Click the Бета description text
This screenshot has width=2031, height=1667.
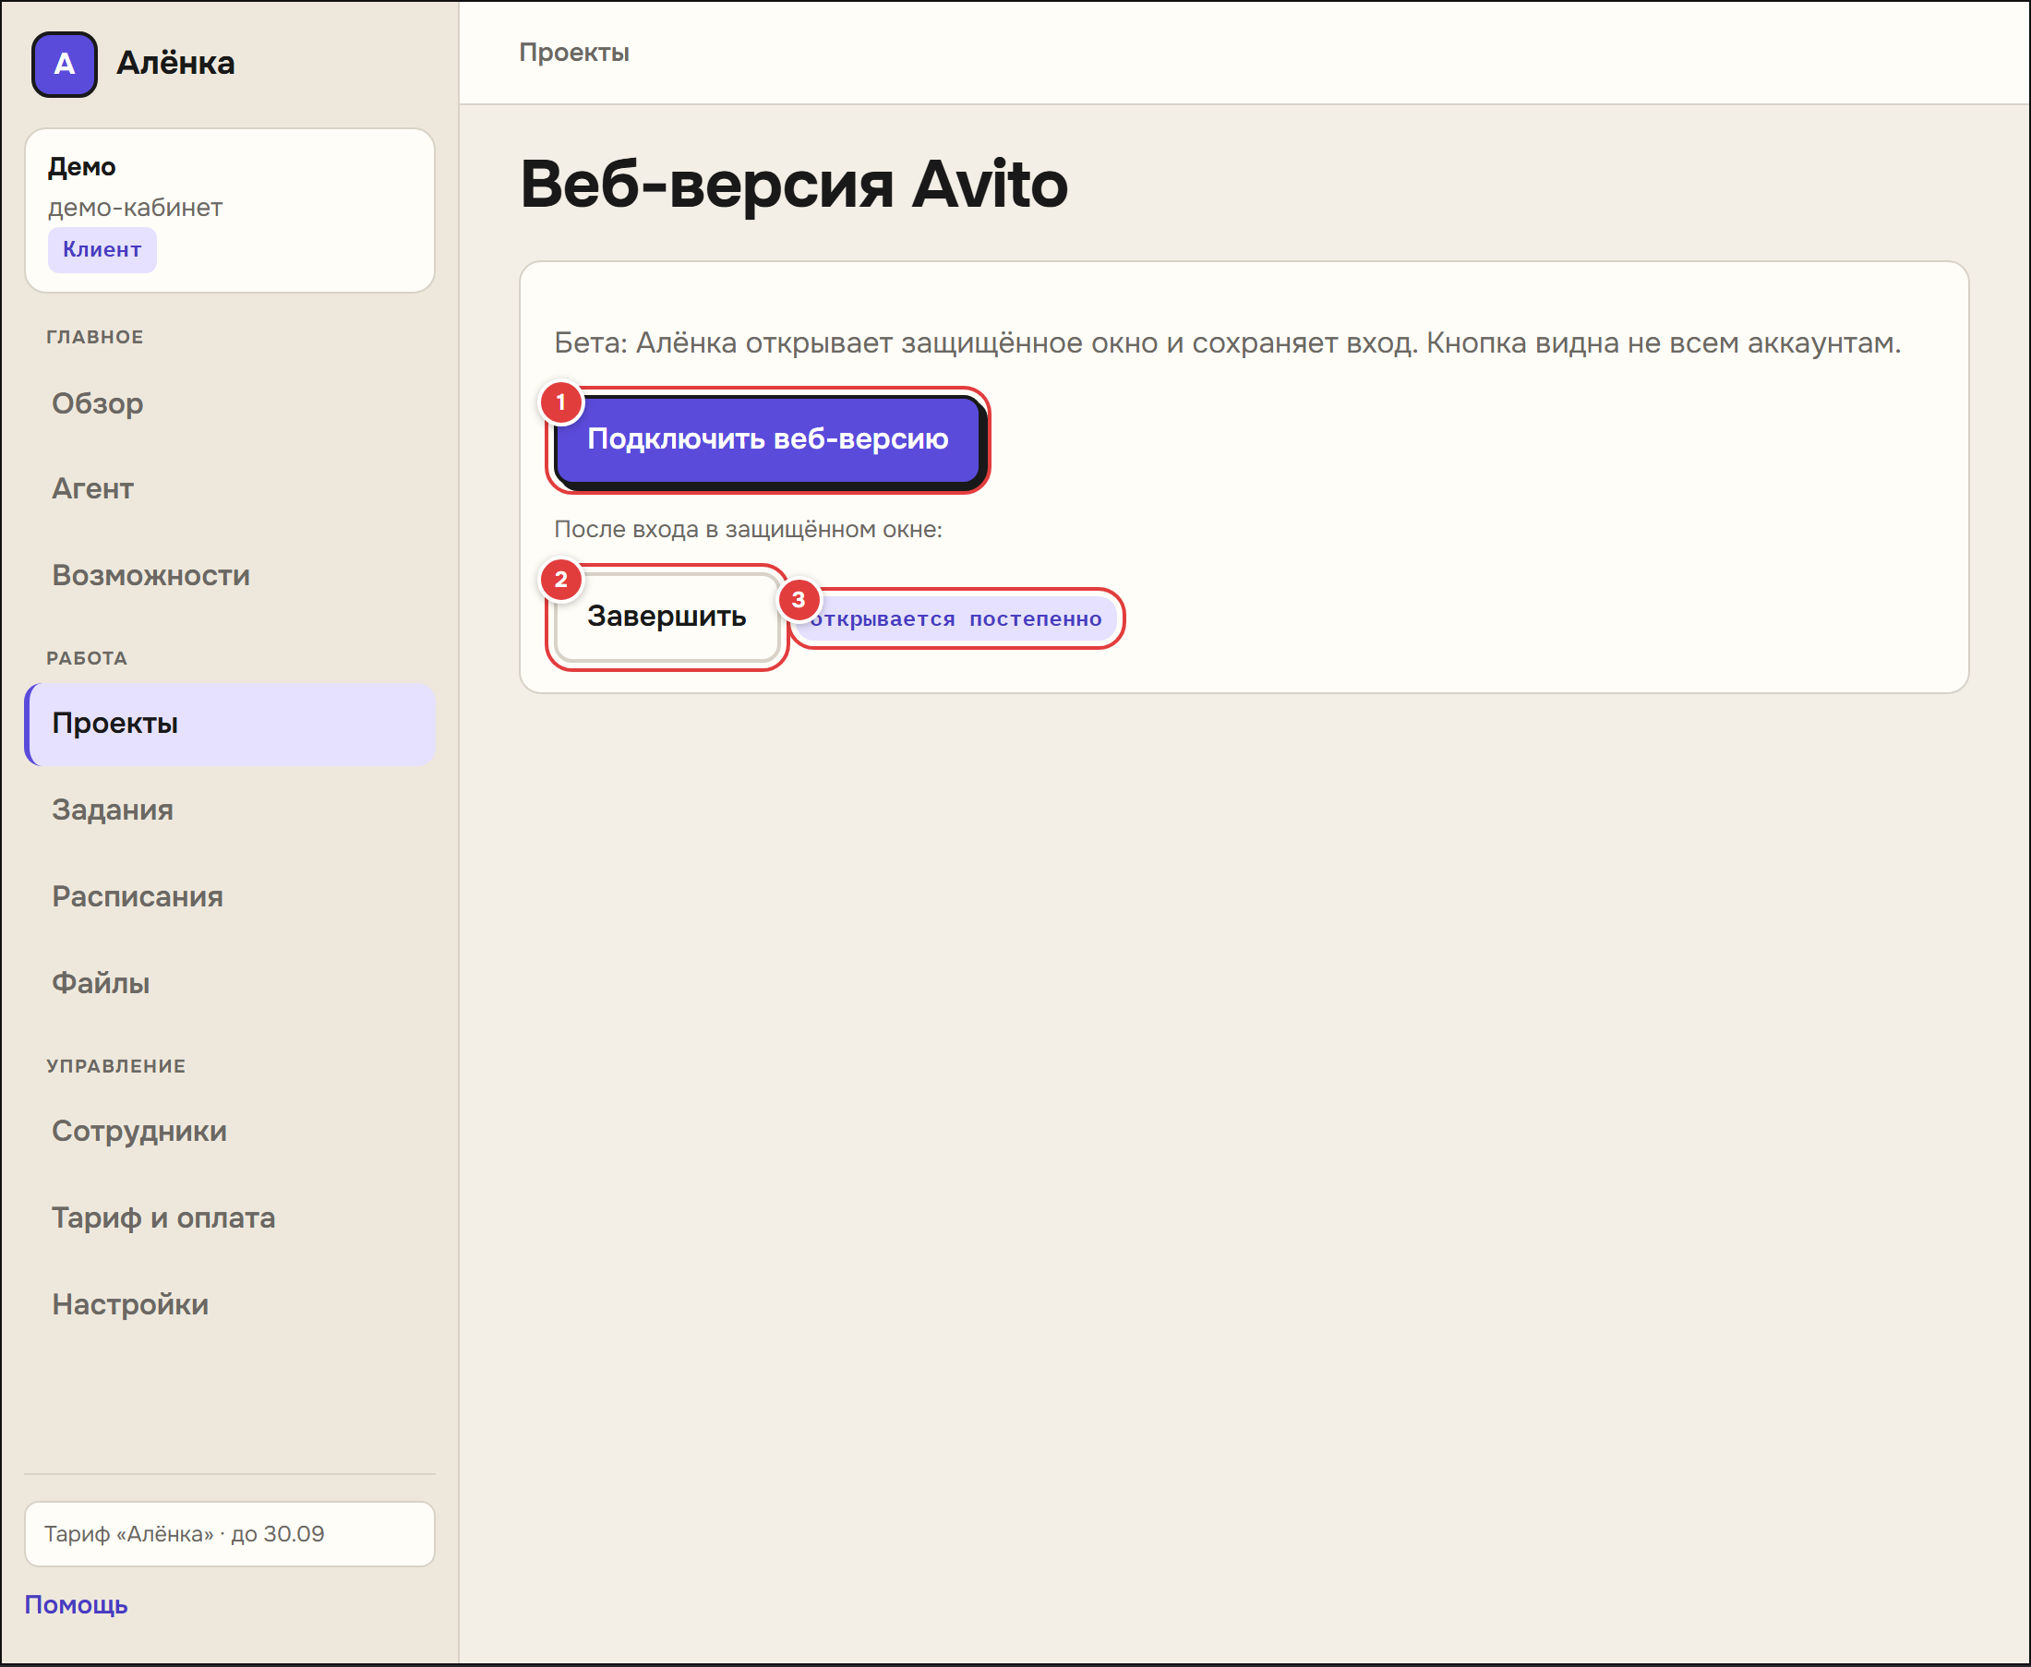pos(1227,342)
